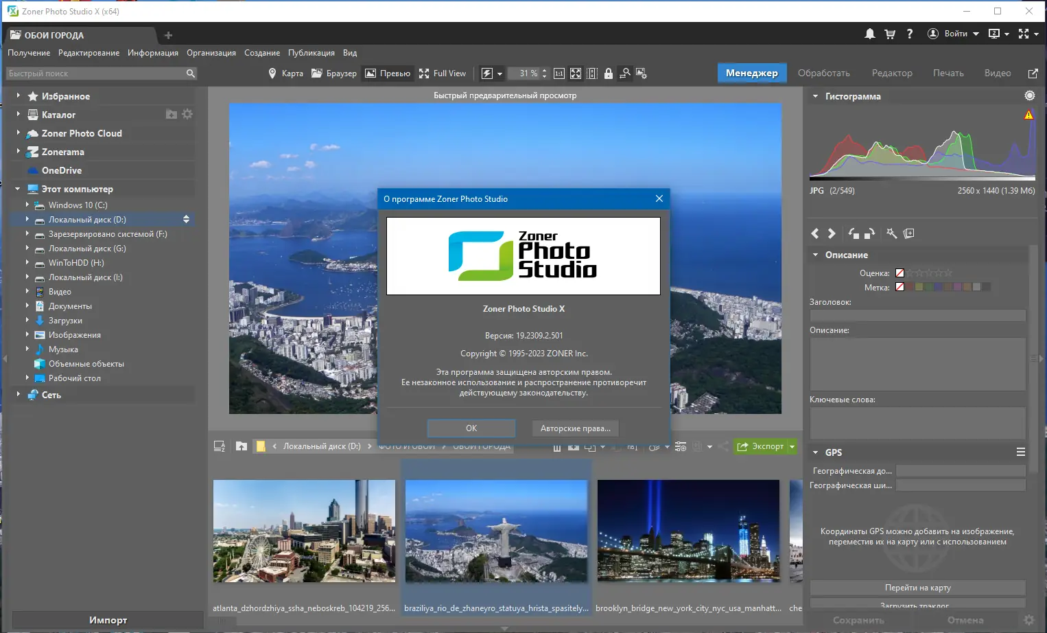Click the notifications bell icon

click(869, 34)
